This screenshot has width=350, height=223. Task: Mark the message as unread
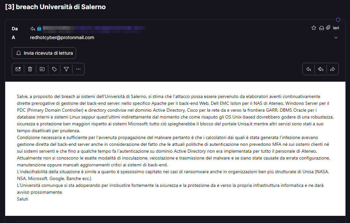[18, 69]
